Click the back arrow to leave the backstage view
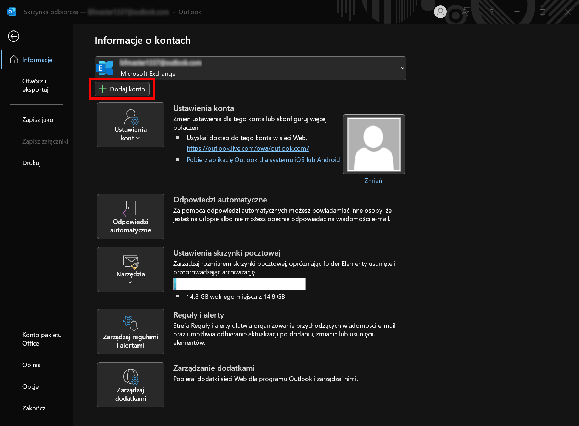Image resolution: width=579 pixels, height=426 pixels. click(x=13, y=36)
